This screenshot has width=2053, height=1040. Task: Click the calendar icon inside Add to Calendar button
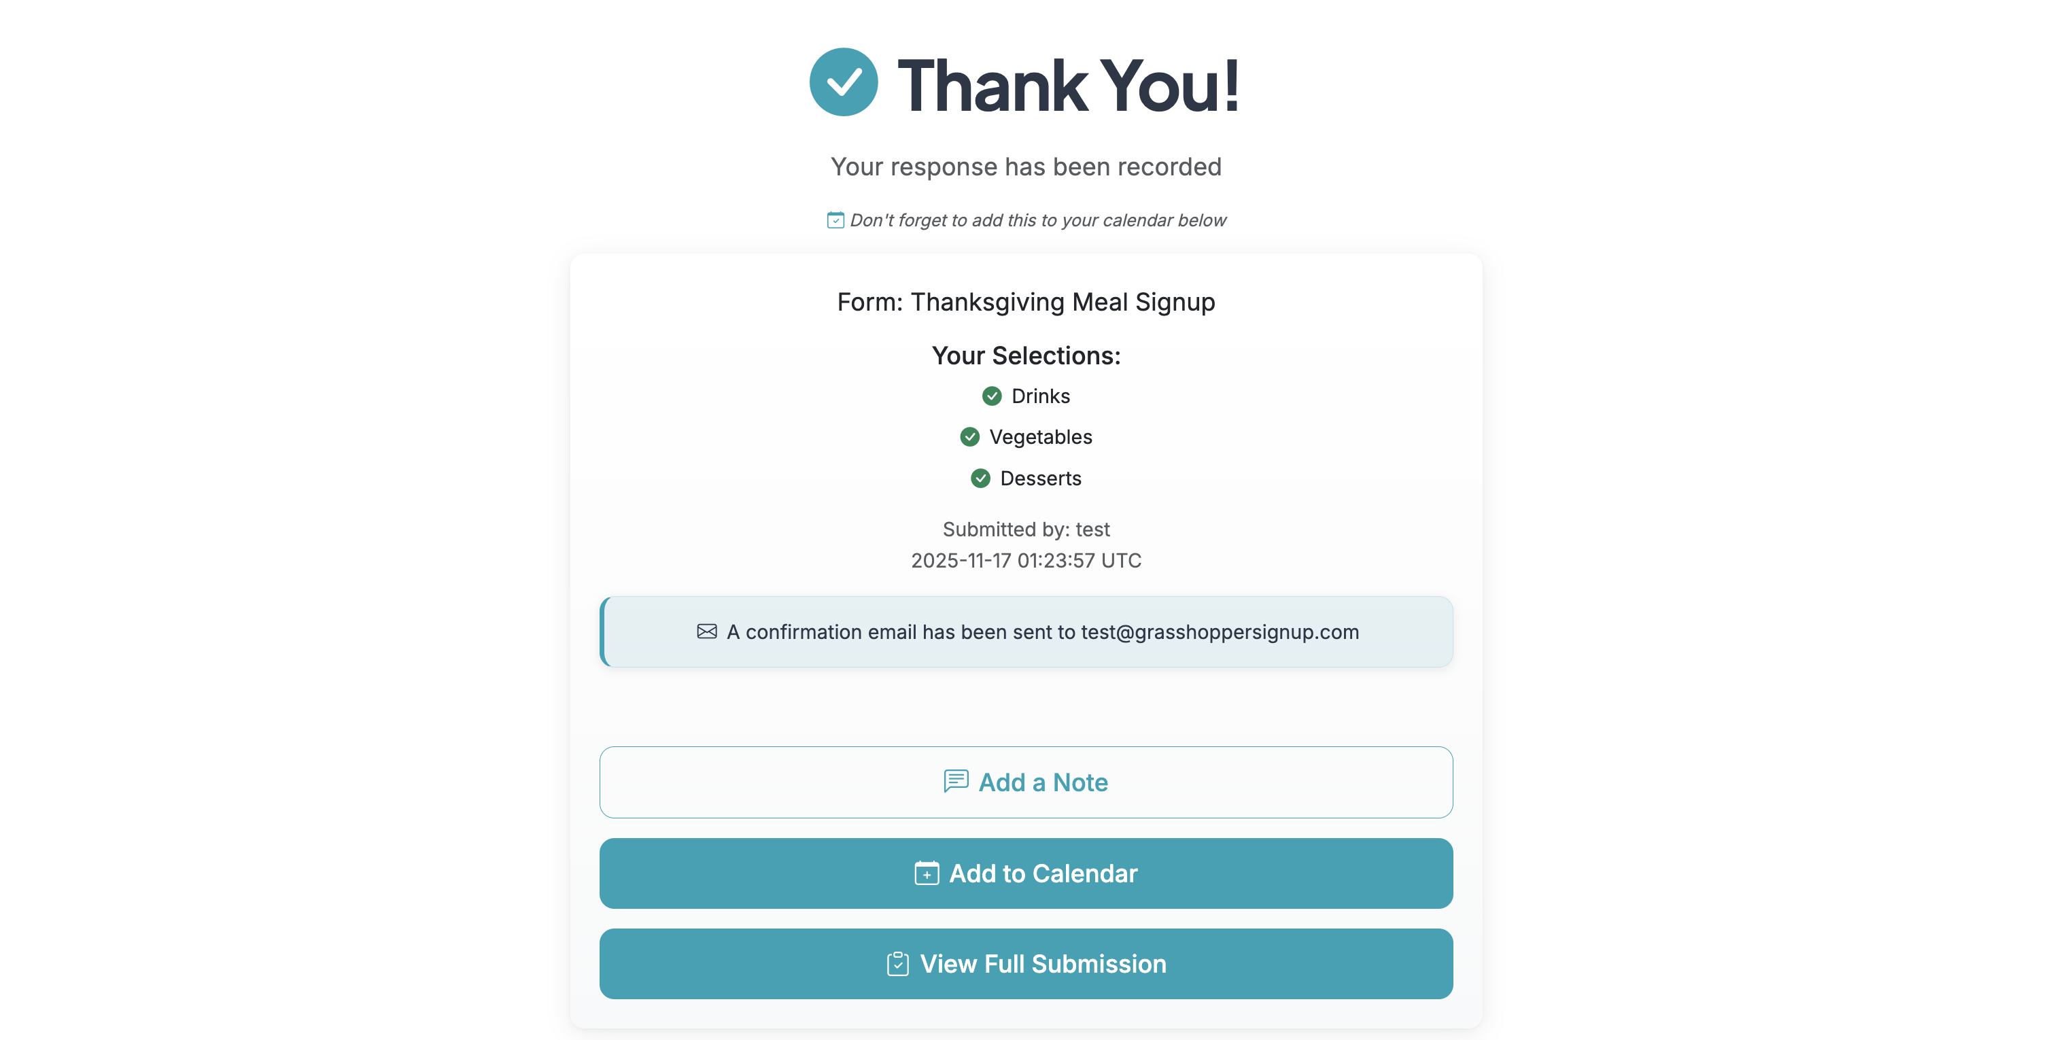925,873
